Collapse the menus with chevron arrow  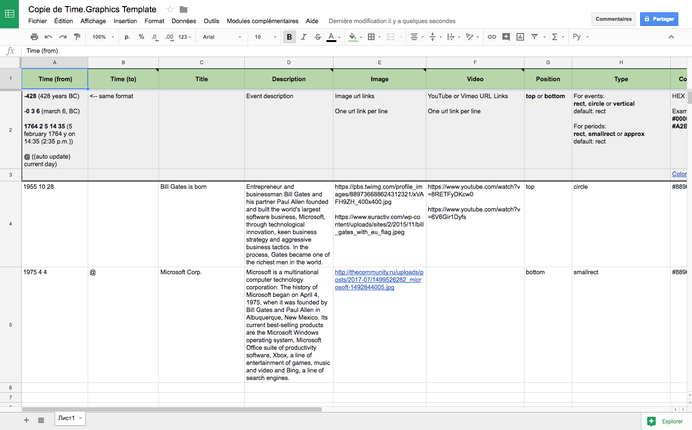pyautogui.click(x=671, y=37)
